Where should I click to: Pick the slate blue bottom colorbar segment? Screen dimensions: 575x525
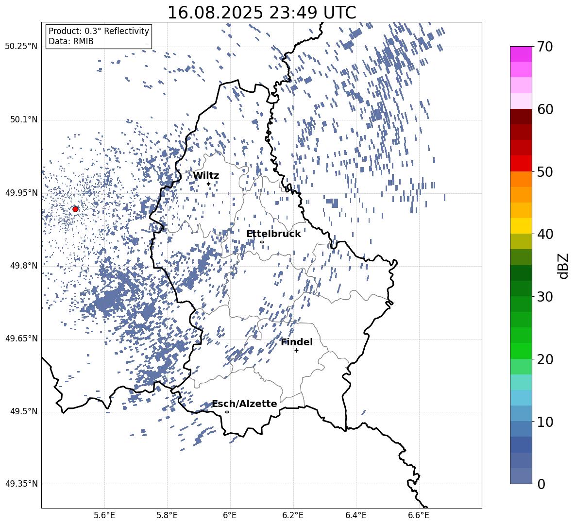click(521, 476)
